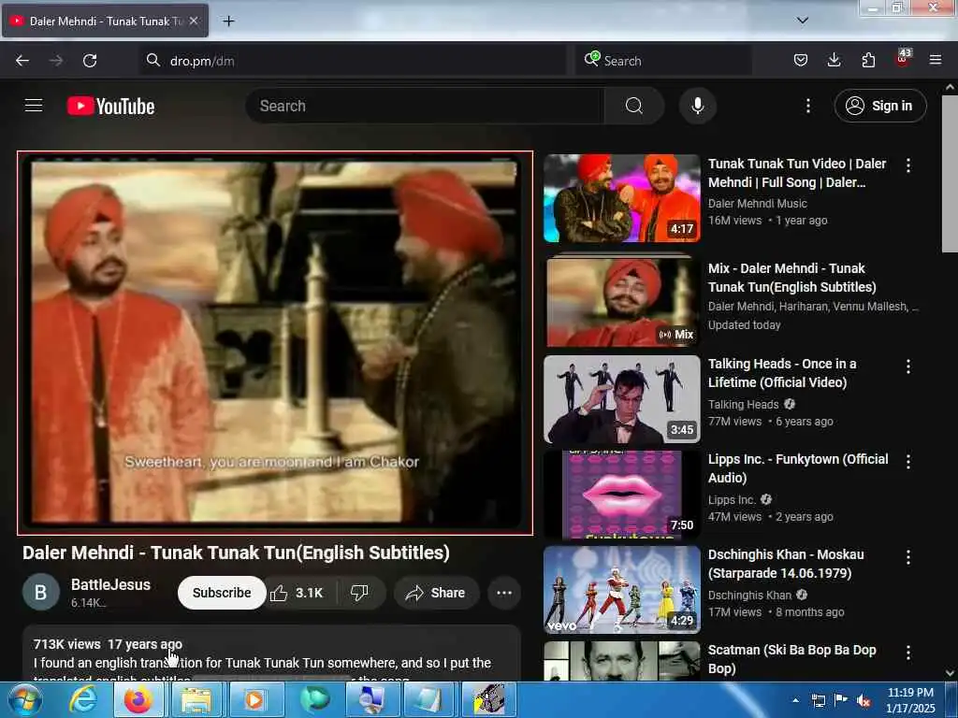Viewport: 958px width, 718px height.
Task: Open options menu for Tunak Tunak Tun Video
Action: point(908,165)
